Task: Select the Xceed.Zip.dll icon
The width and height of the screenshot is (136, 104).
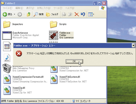Action: click(7, 90)
